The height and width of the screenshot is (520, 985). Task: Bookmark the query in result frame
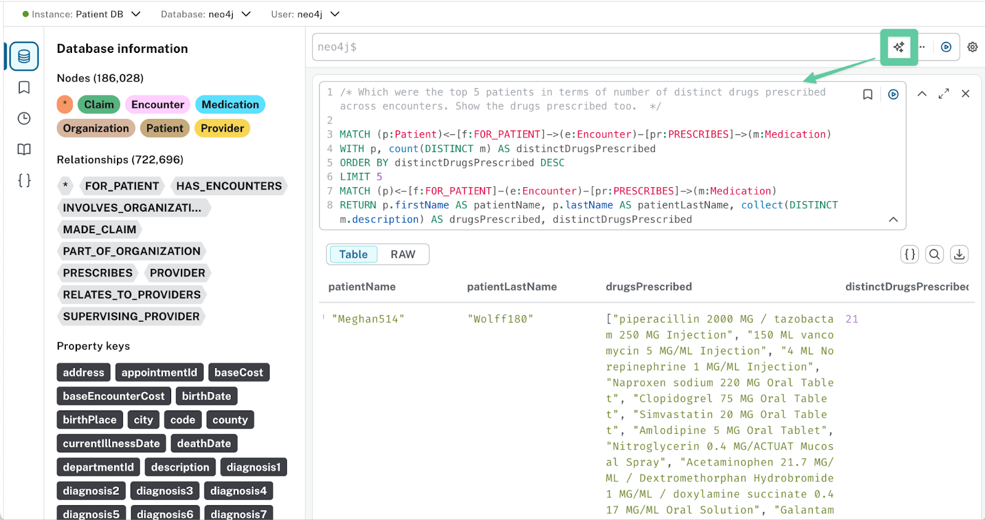click(867, 94)
